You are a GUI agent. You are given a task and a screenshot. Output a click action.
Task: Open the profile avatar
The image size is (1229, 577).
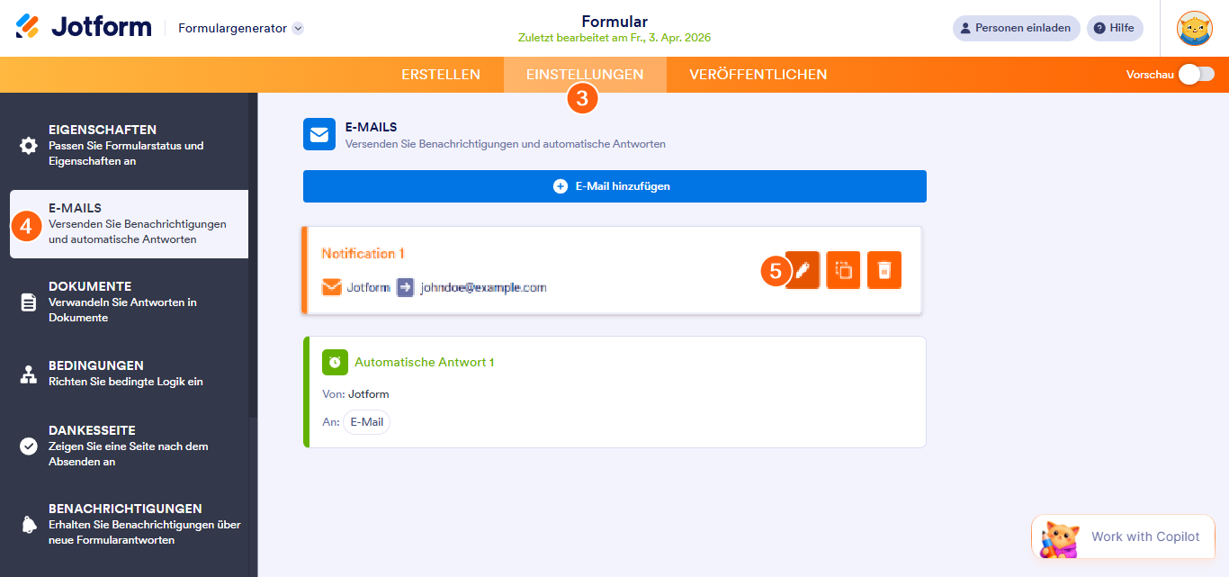coord(1194,28)
